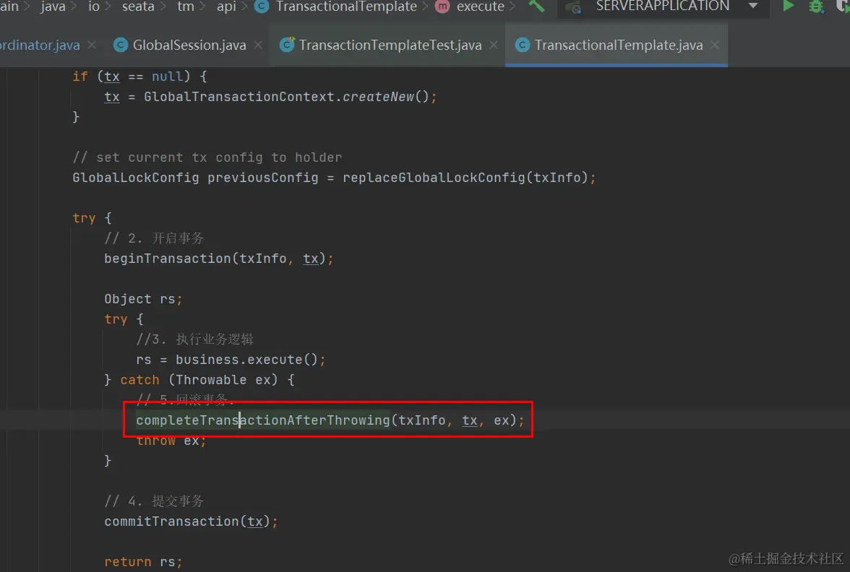850x572 pixels.
Task: Select the tm breadcrumb segment
Action: pos(185,6)
